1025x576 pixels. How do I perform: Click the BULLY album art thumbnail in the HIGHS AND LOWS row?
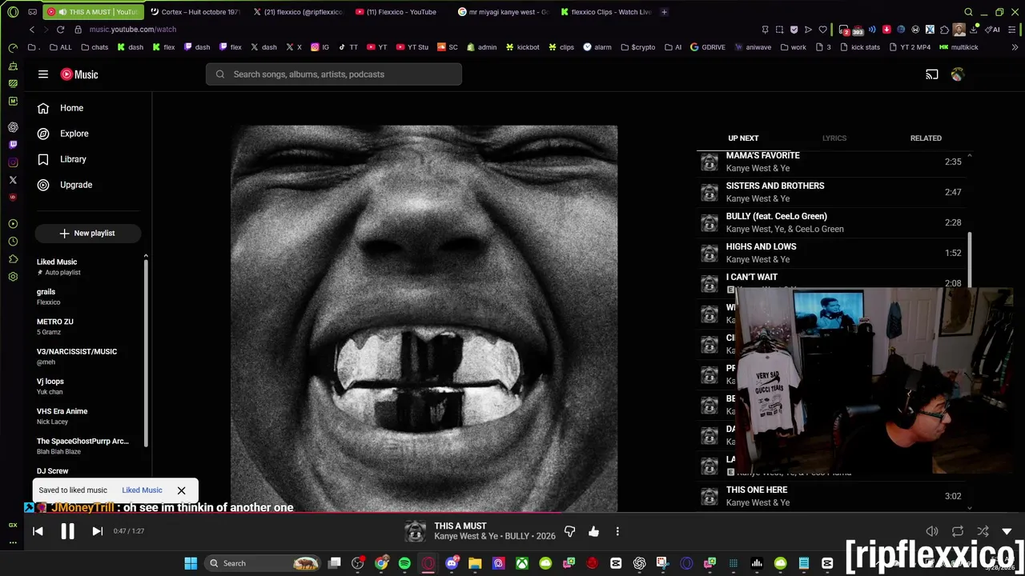click(709, 253)
